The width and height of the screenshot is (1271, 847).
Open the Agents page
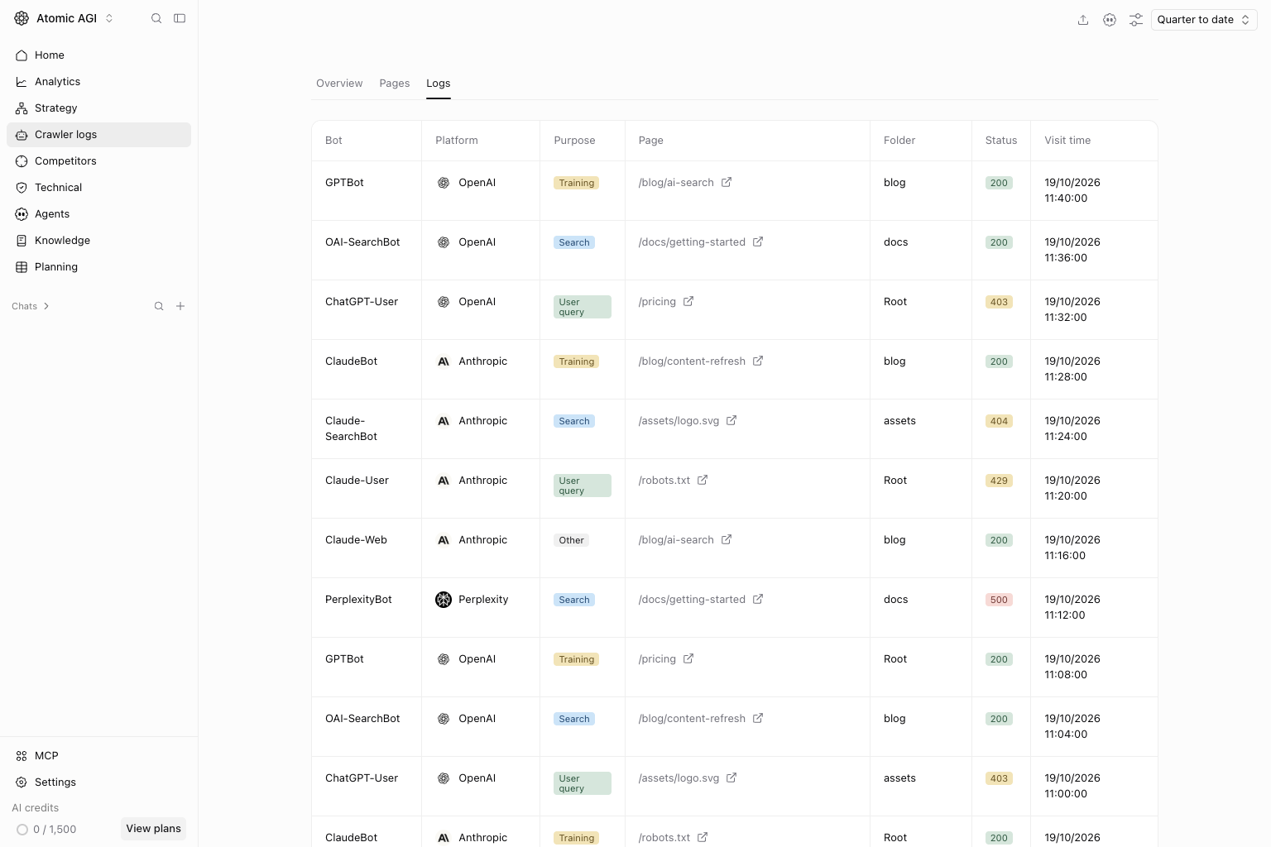[x=98, y=214]
